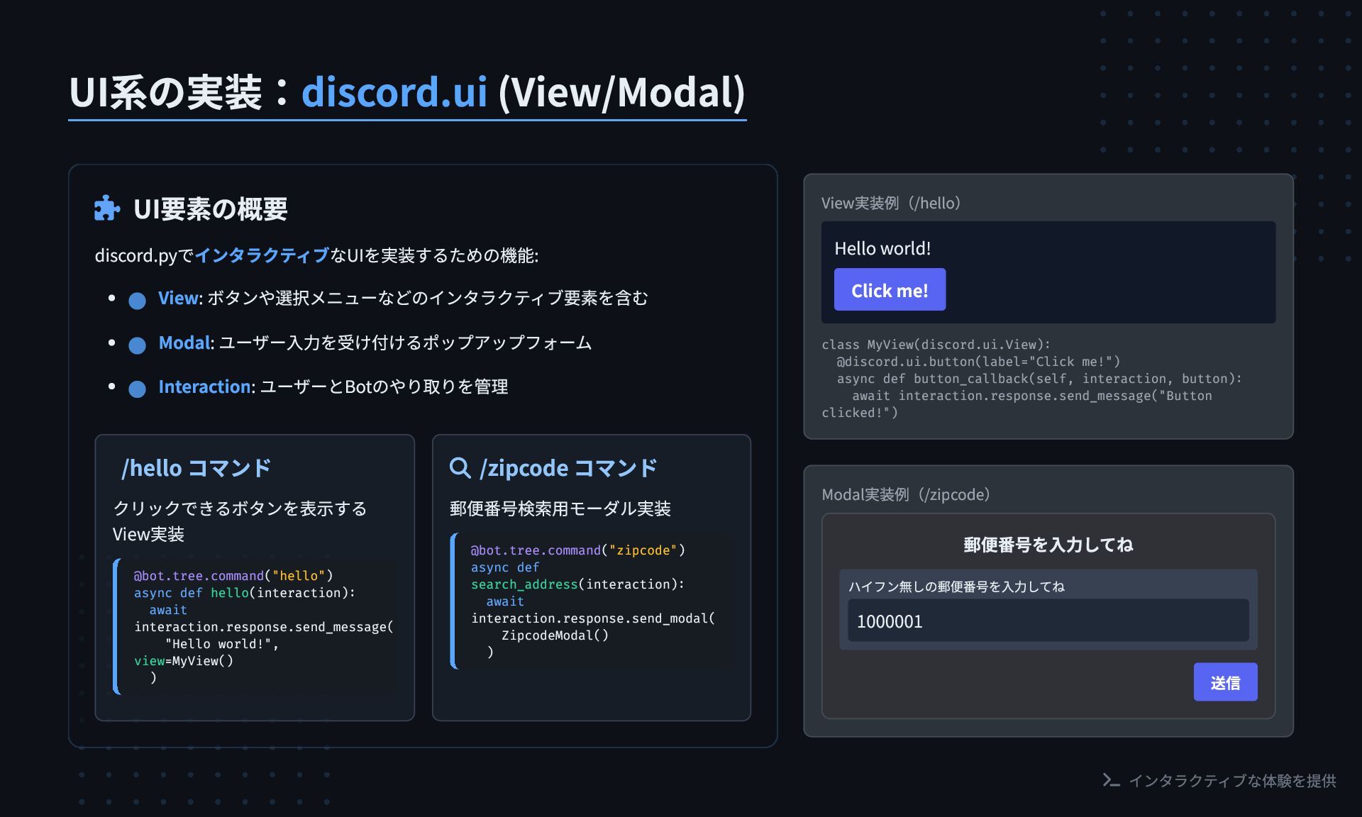Click the ZipcodeModal() code line
This screenshot has height=817, width=1362.
pyautogui.click(x=555, y=635)
